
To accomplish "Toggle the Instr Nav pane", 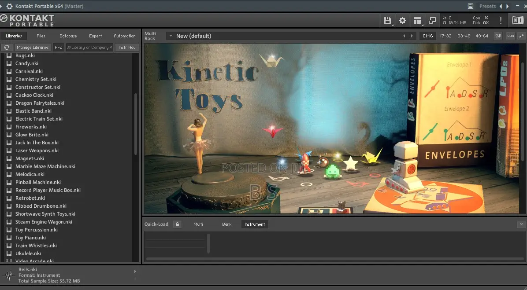I will (127, 48).
